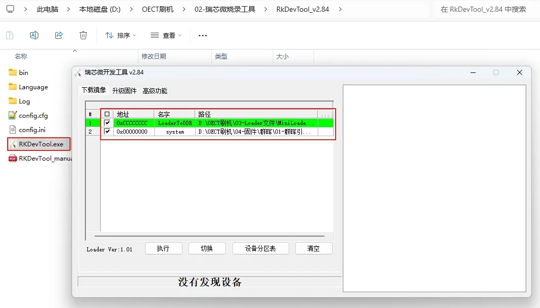Image resolution: width=540 pixels, height=308 pixels.
Task: Click the 地址 column header
Action: click(x=134, y=114)
